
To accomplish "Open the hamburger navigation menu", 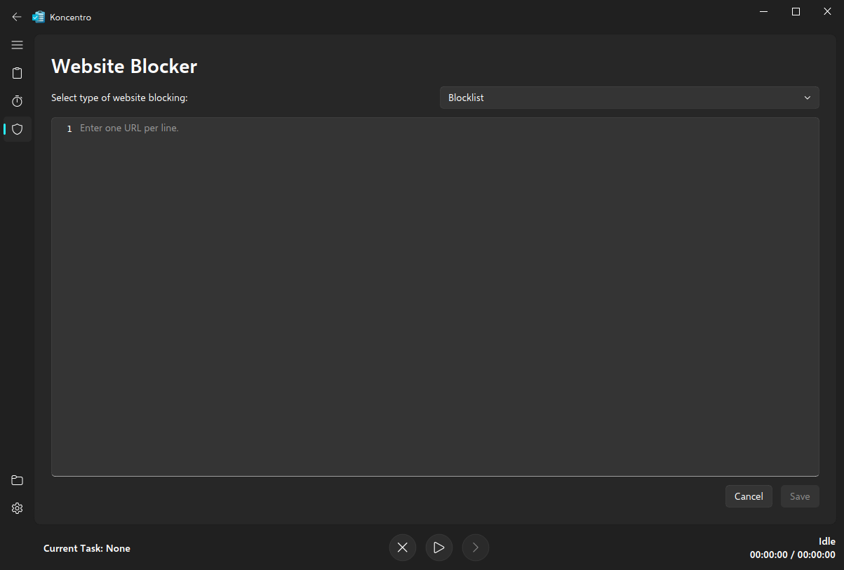I will point(17,44).
